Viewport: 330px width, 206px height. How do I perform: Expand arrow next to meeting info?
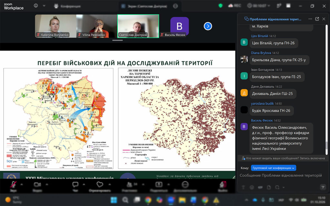[x=44, y=6]
